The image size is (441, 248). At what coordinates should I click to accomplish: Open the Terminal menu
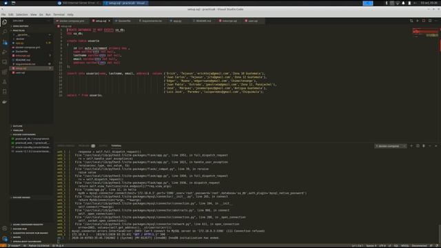point(59,14)
